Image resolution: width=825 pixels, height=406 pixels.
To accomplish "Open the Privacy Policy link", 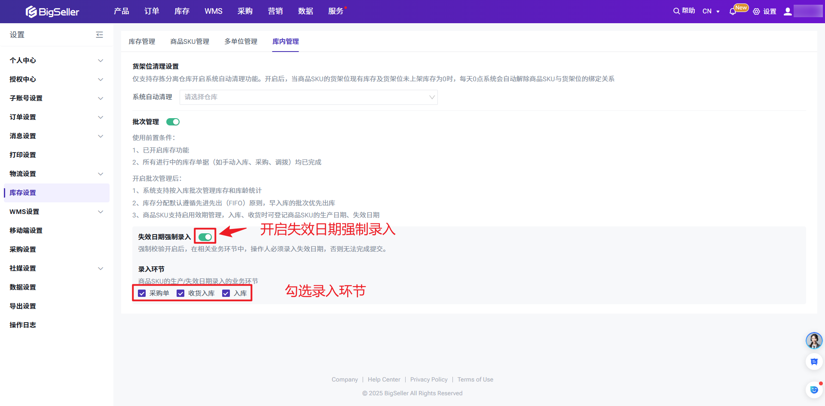I will coord(428,379).
